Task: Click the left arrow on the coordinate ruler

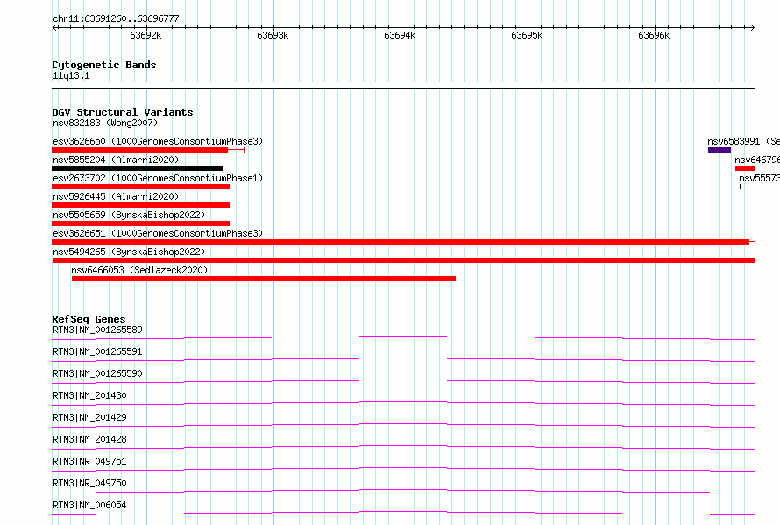Action: [x=54, y=27]
